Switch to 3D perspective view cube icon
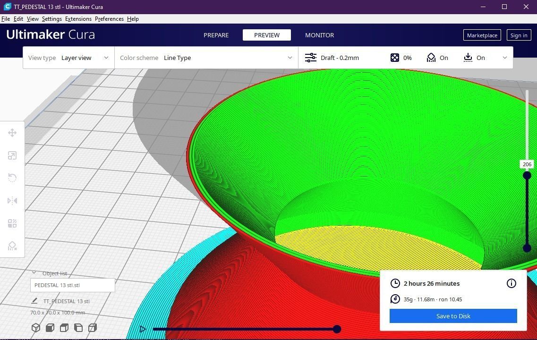Image resolution: width=537 pixels, height=340 pixels. pyautogui.click(x=35, y=328)
